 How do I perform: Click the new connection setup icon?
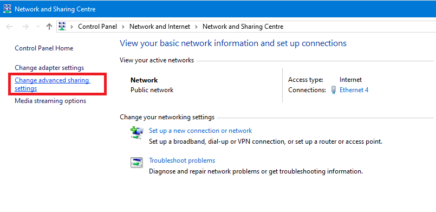click(137, 133)
